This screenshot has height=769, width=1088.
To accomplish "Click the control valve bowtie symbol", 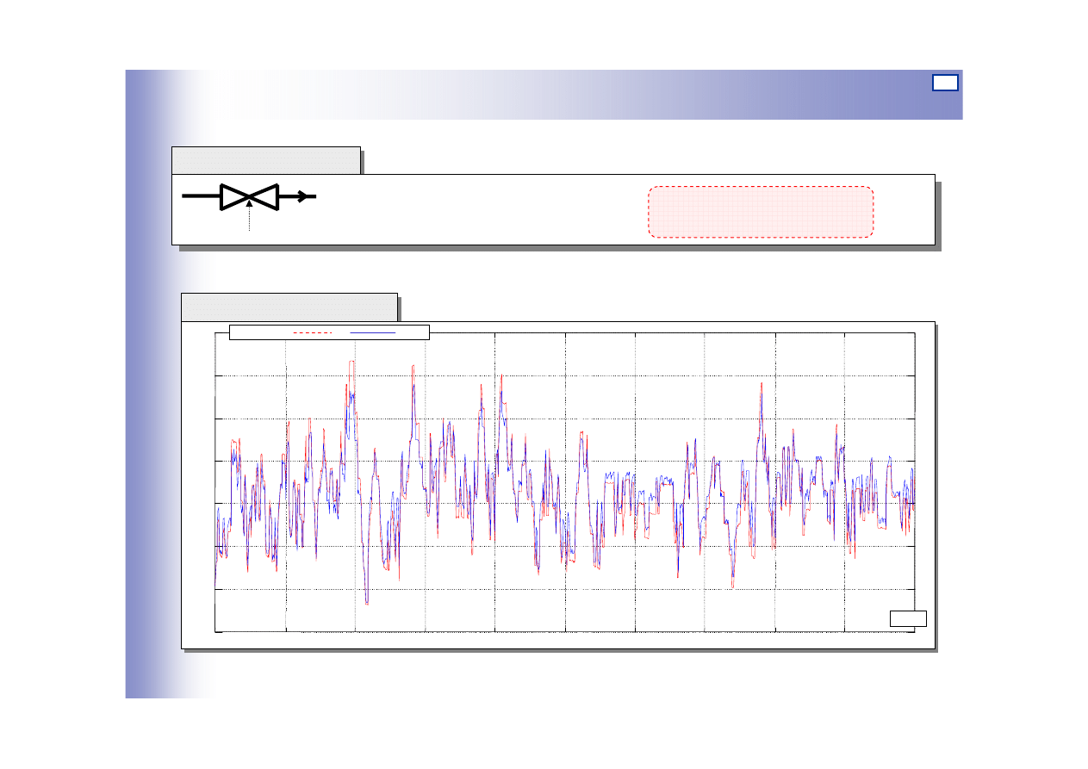I will [249, 197].
